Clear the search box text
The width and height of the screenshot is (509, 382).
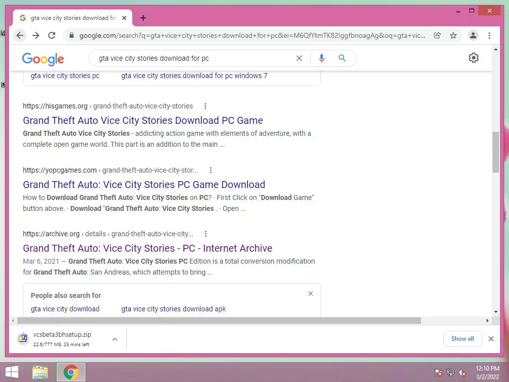coord(299,58)
